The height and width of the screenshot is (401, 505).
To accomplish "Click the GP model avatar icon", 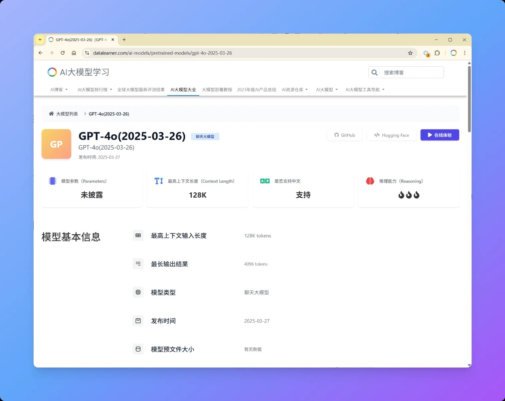I will click(56, 144).
